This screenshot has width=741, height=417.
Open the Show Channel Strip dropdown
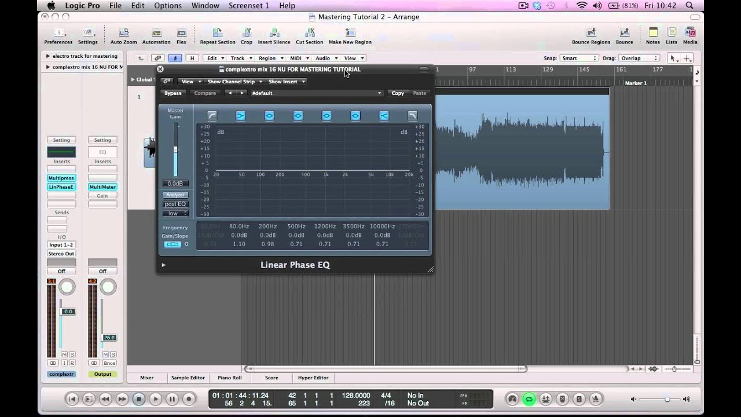point(235,82)
